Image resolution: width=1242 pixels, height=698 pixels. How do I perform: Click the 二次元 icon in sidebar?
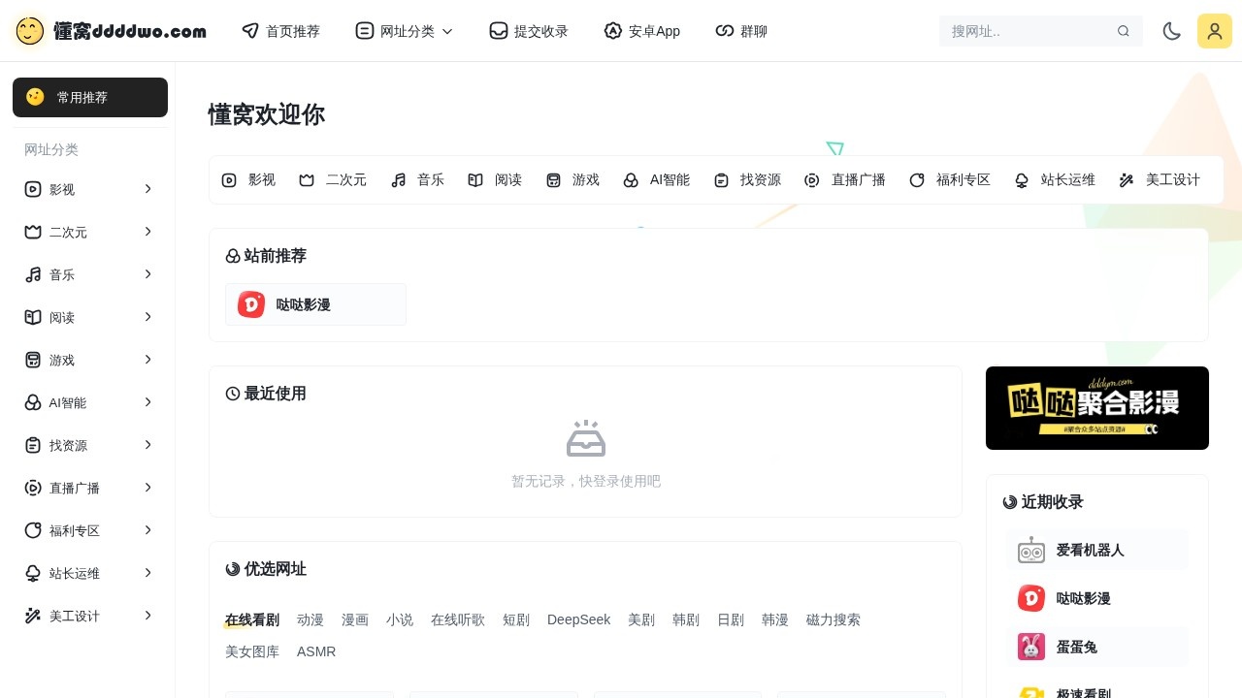[33, 232]
